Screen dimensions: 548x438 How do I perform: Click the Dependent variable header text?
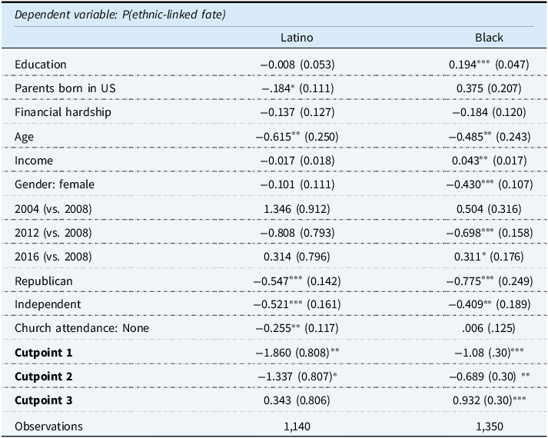(x=120, y=15)
